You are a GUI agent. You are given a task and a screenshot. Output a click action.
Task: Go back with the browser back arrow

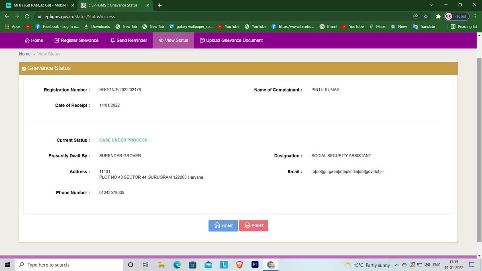pos(6,16)
